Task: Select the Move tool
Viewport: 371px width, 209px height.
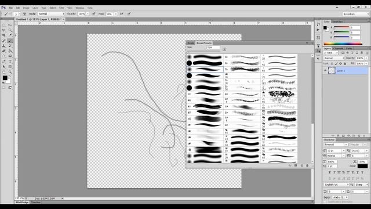Action: coord(10,25)
